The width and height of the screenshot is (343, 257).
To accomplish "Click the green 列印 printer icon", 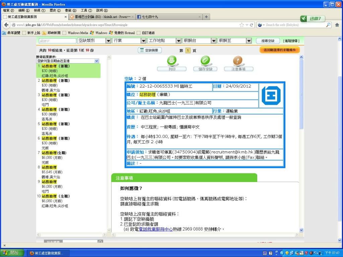I will 172,61.
